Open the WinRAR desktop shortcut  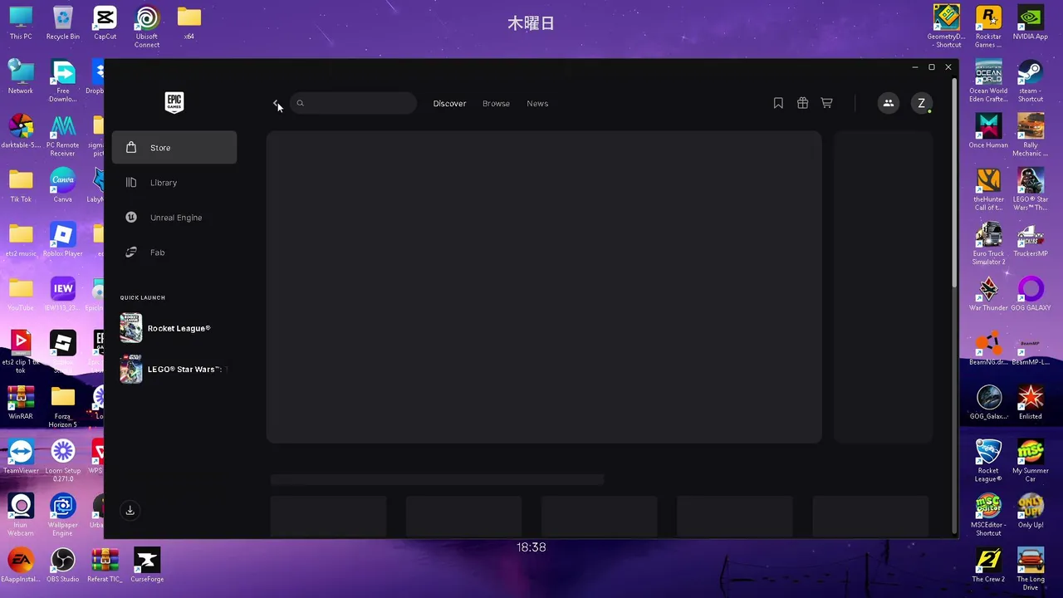coord(21,403)
